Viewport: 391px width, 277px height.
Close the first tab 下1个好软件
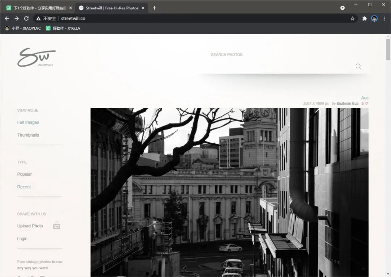coord(71,8)
